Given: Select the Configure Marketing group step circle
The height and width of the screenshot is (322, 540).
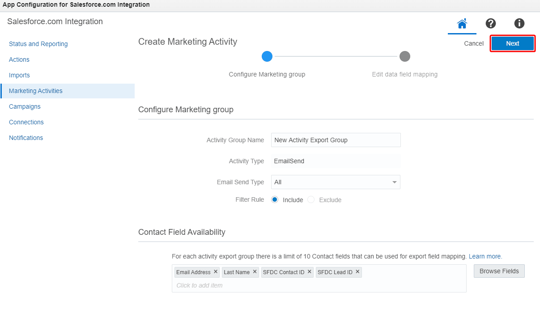Looking at the screenshot, I should (267, 56).
